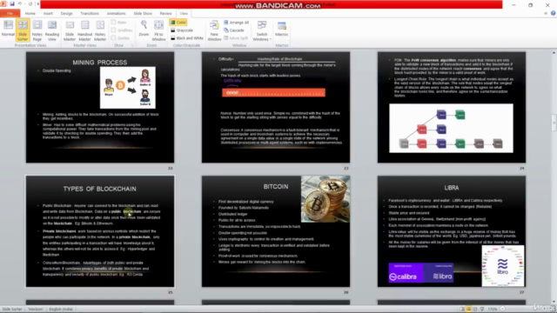This screenshot has width=557, height=313.
Task: Click the zoom out minus button
Action: [503, 310]
